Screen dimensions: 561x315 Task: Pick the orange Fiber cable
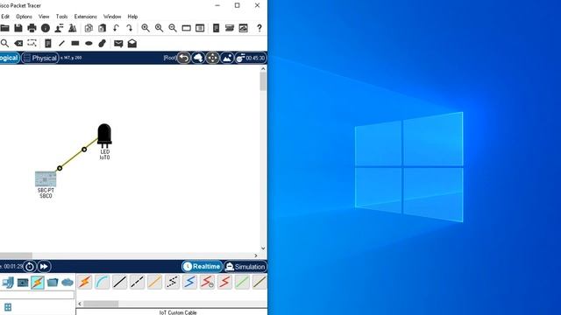154,282
